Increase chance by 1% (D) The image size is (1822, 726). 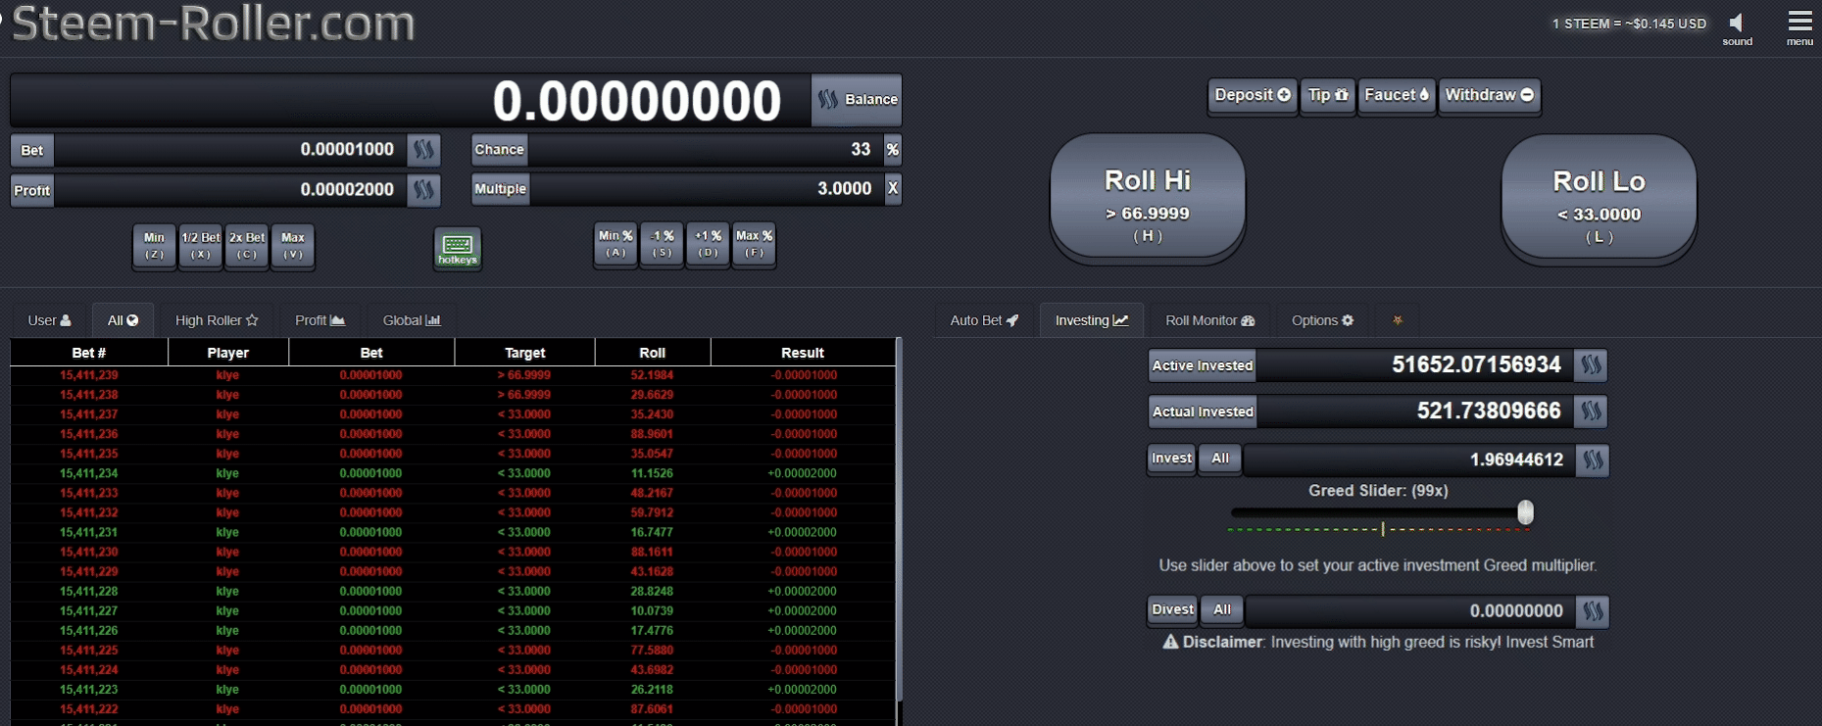[708, 244]
